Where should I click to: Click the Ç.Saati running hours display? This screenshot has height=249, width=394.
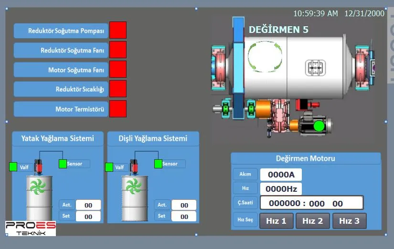click(311, 203)
